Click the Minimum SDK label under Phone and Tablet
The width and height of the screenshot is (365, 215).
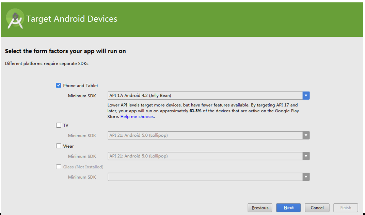tap(82, 96)
